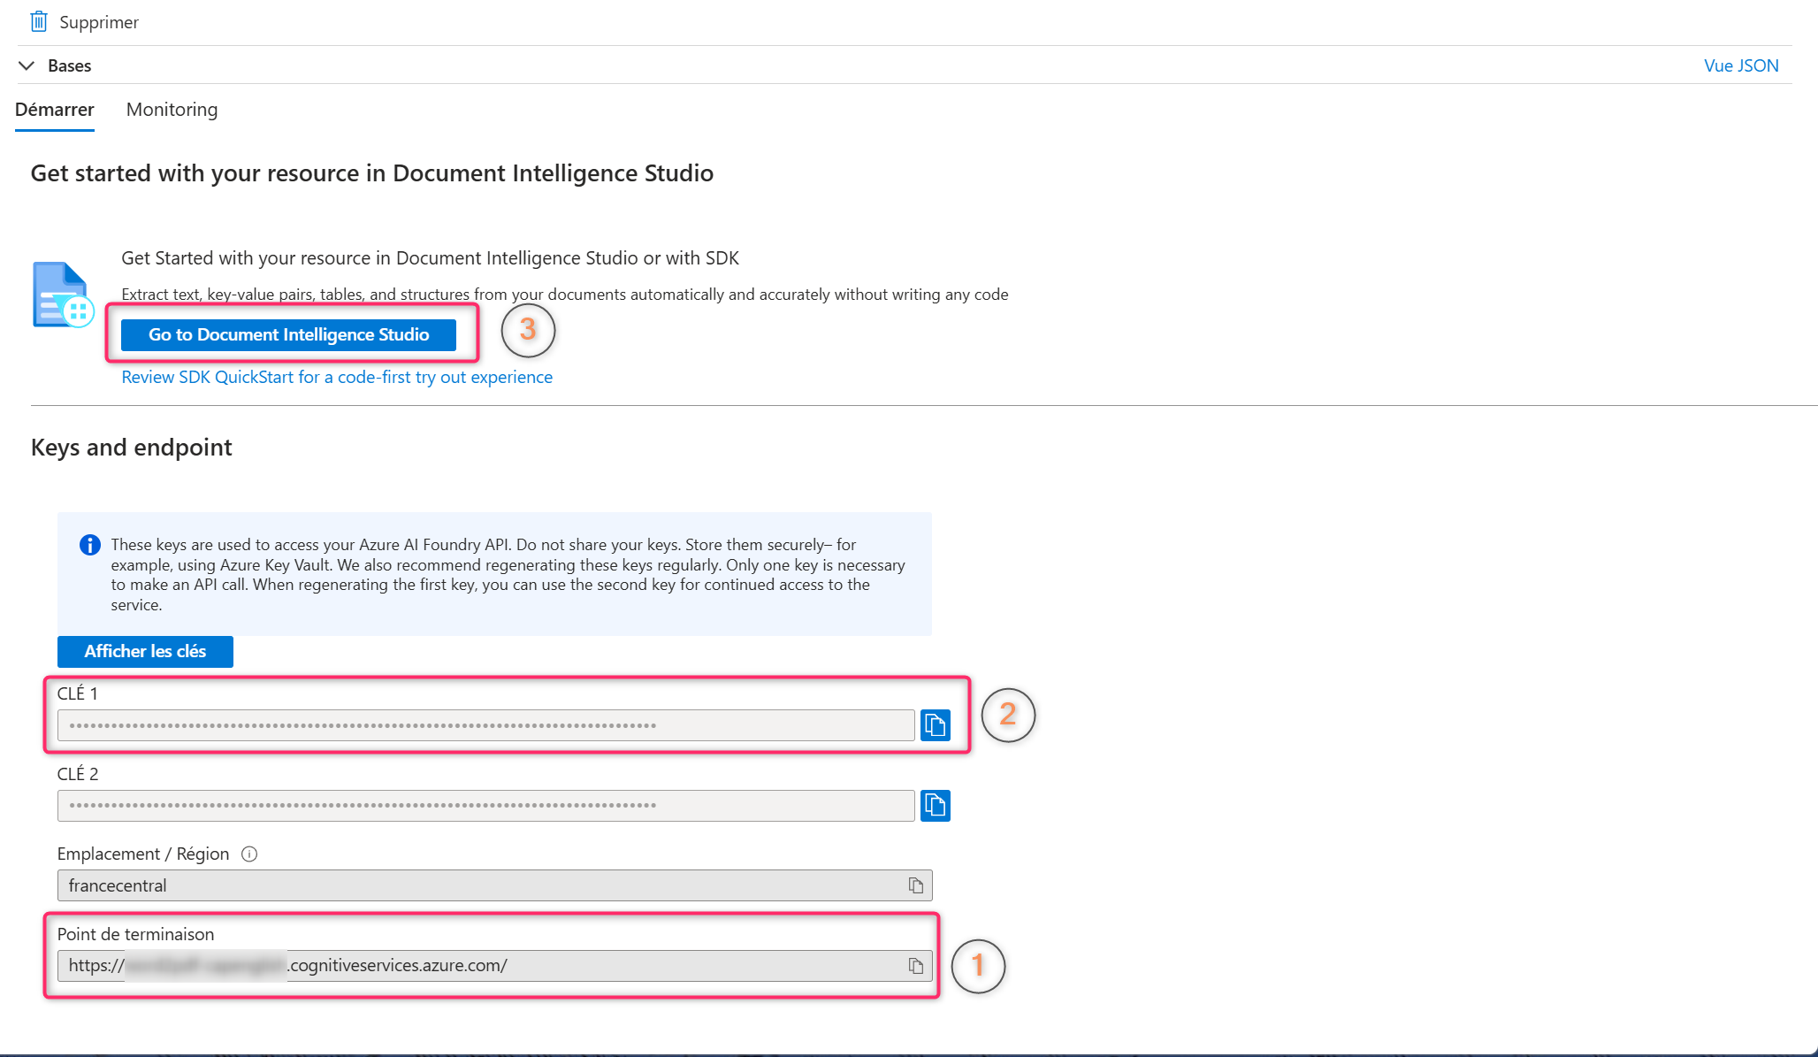Click the francecentral region field

pyautogui.click(x=494, y=885)
